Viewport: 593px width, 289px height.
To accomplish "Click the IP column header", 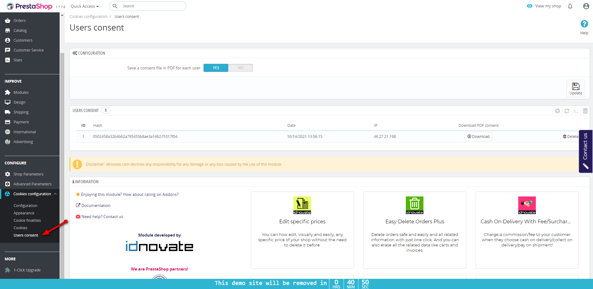I will click(376, 126).
